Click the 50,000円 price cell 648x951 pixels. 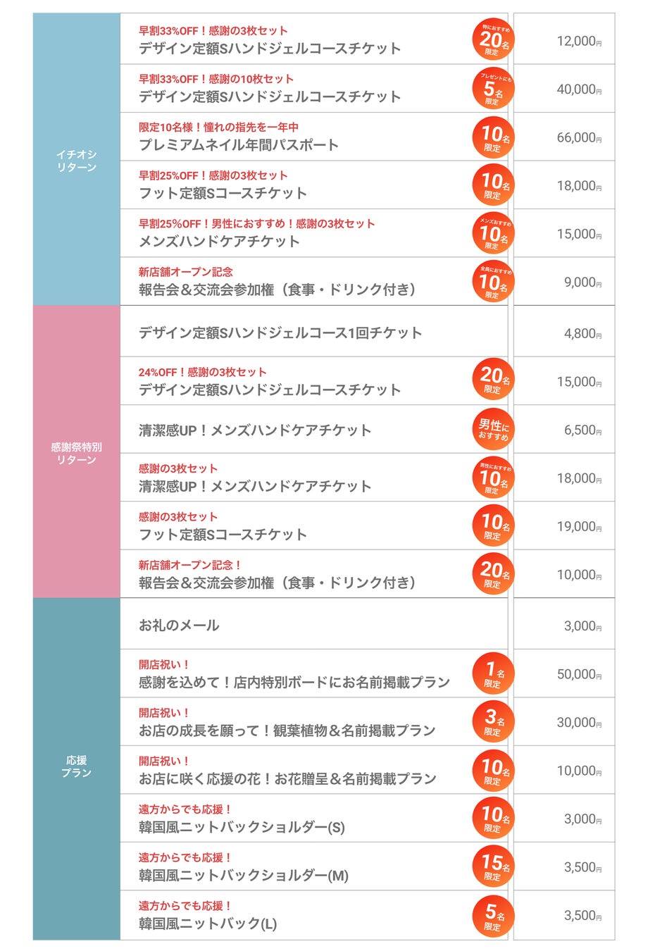[578, 674]
